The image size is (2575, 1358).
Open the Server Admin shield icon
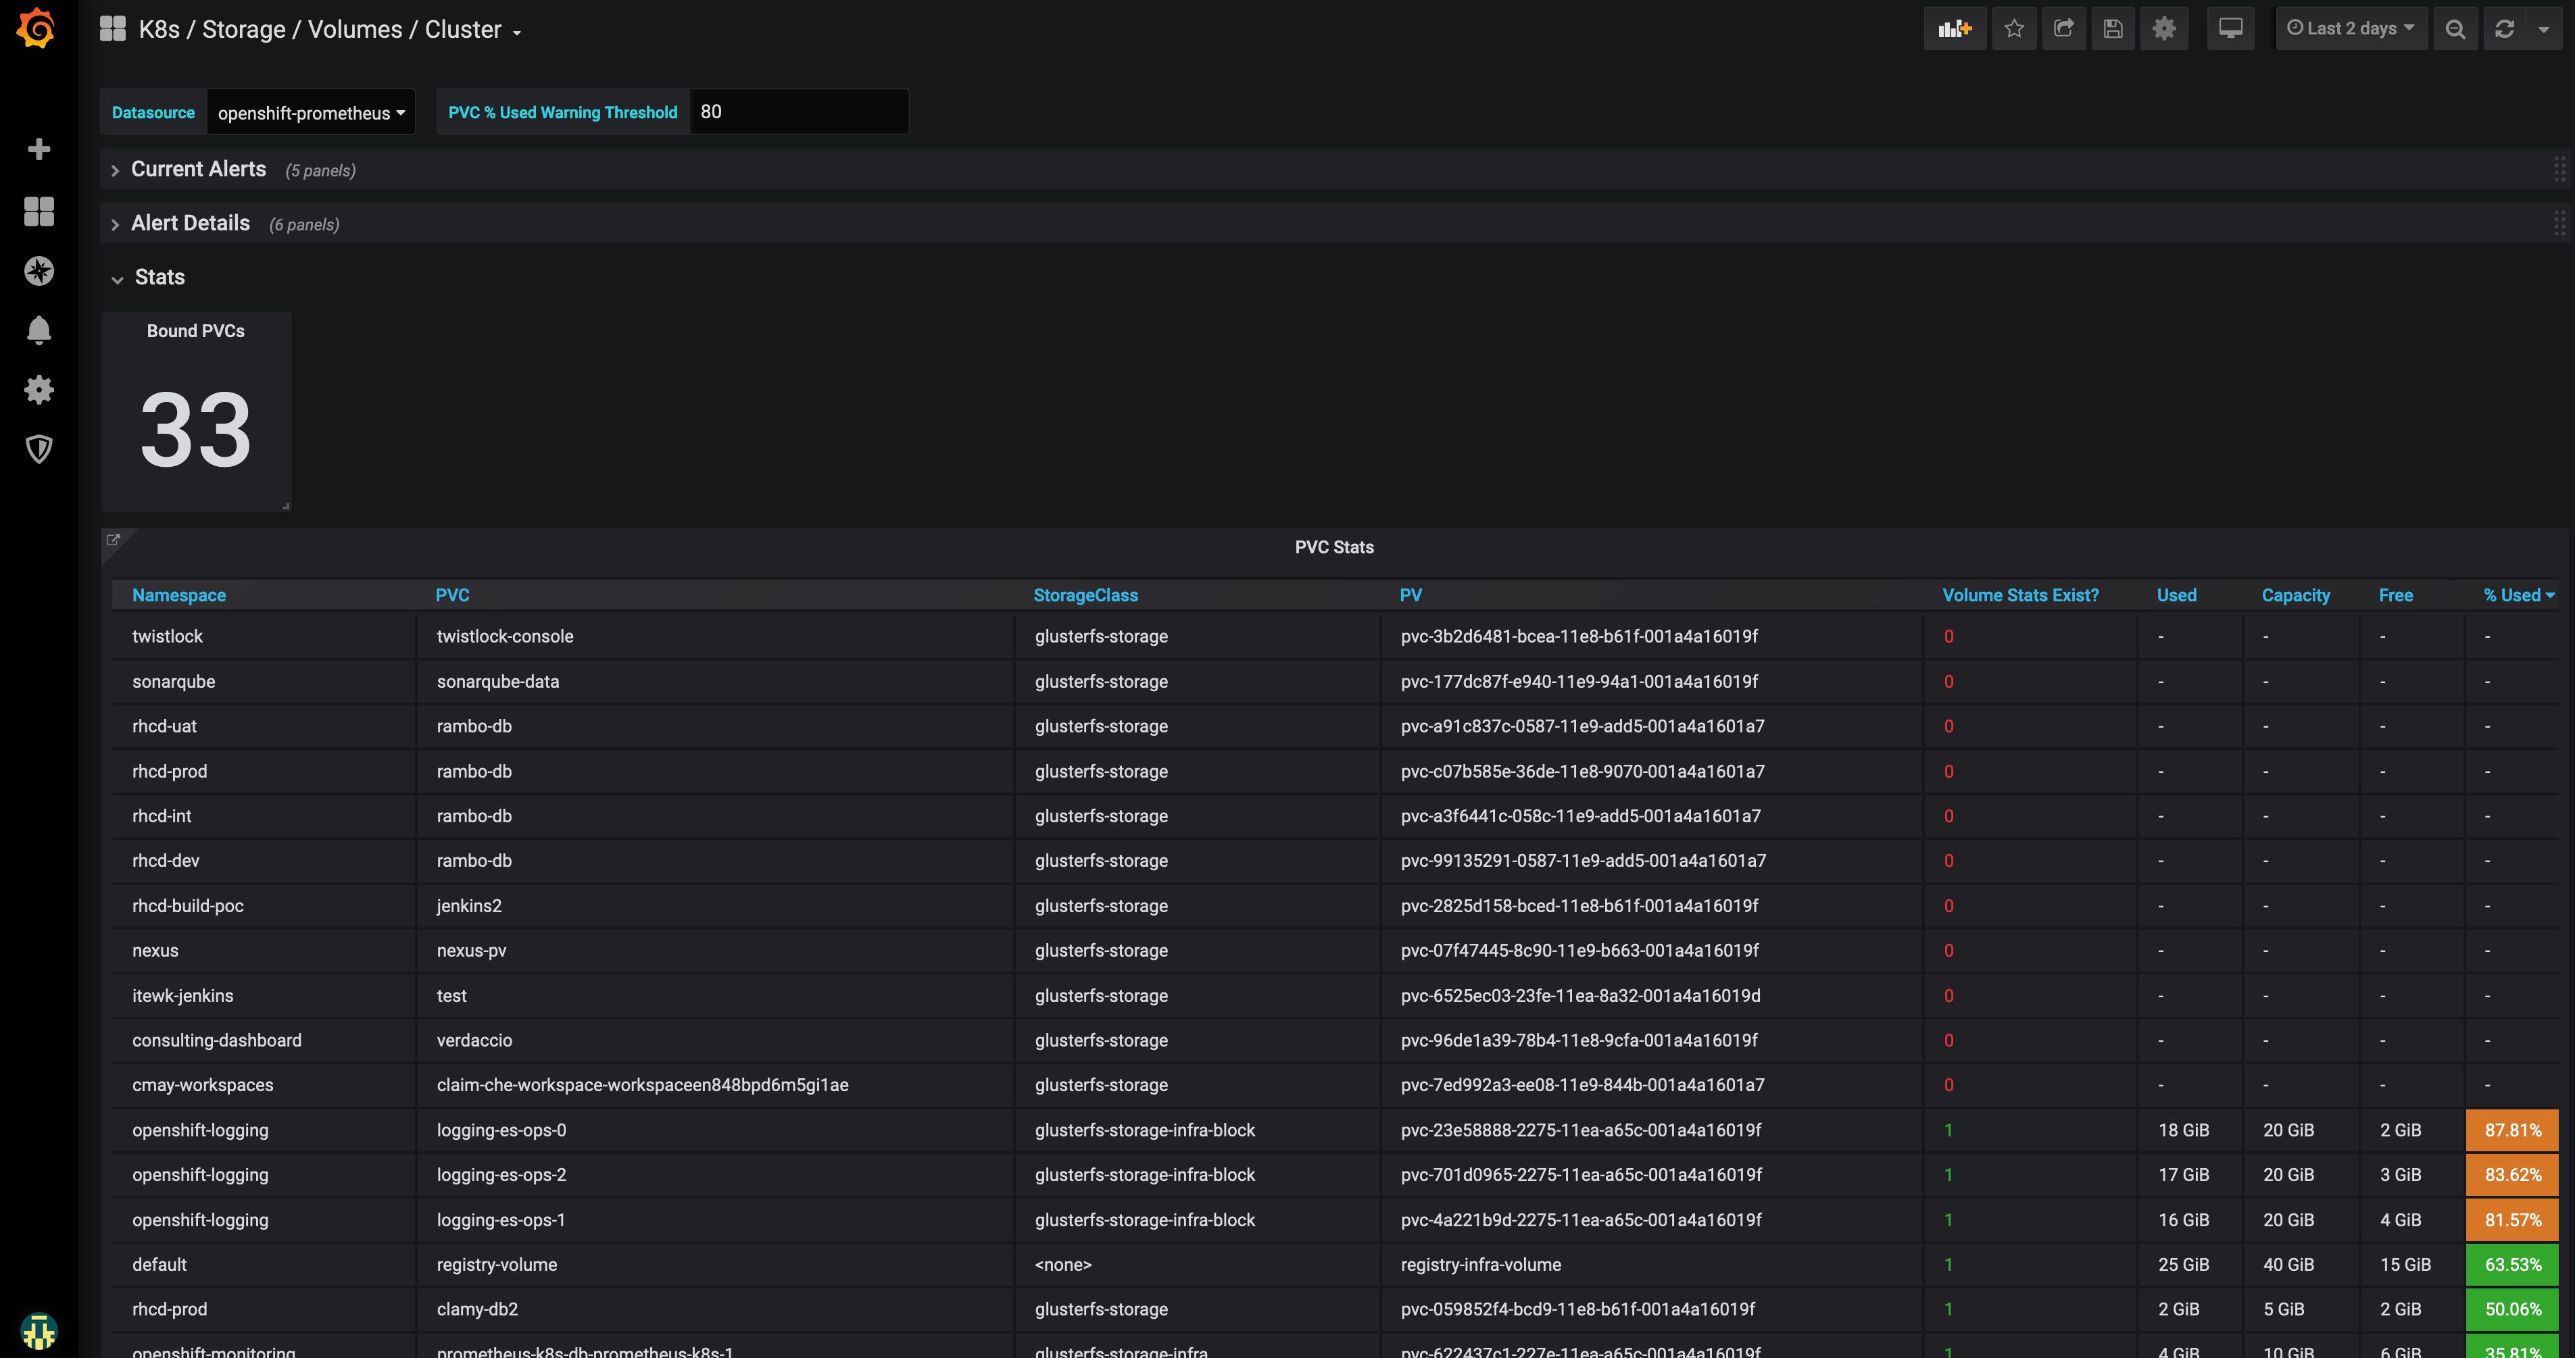point(39,449)
